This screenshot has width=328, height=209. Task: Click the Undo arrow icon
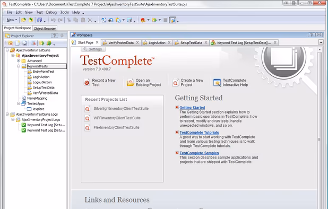pyautogui.click(x=53, y=20)
